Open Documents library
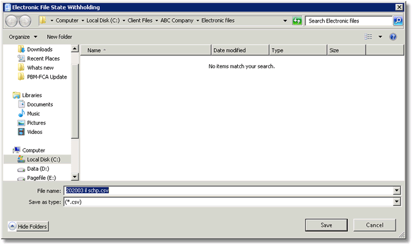The image size is (413, 246). (40, 104)
